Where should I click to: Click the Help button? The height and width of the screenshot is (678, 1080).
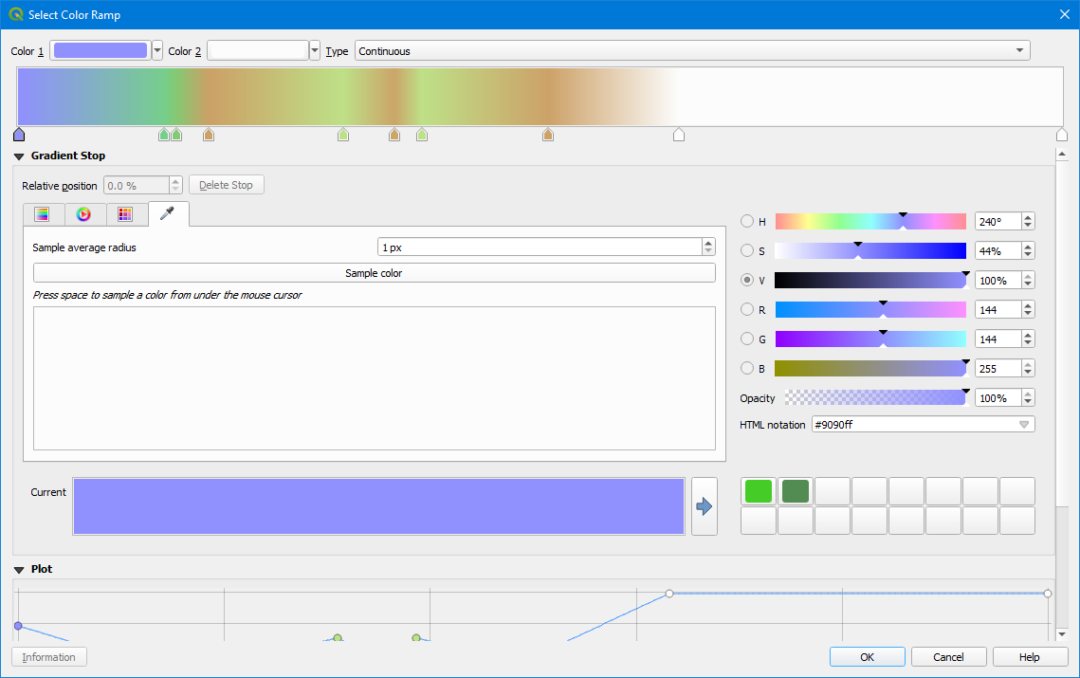pos(1030,656)
